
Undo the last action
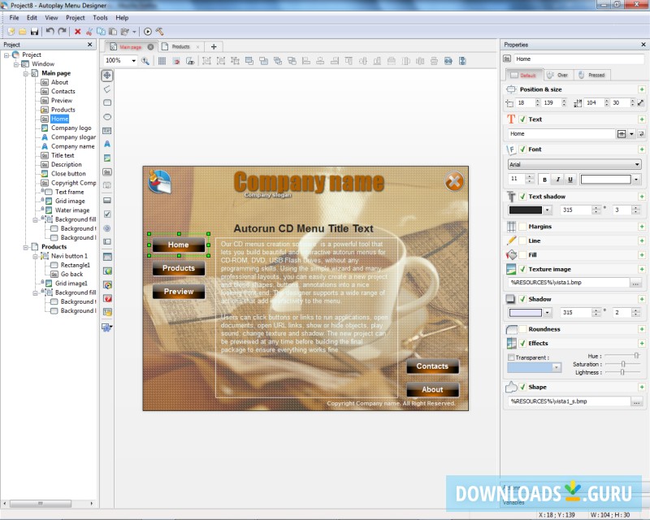(50, 31)
